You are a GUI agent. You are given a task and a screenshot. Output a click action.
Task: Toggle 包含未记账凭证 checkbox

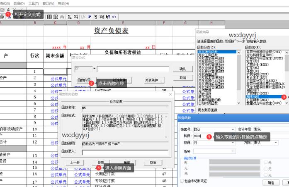(x=182, y=180)
